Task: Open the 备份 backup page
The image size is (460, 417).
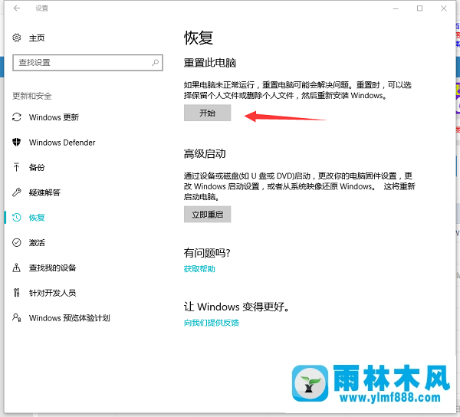Action: click(37, 167)
